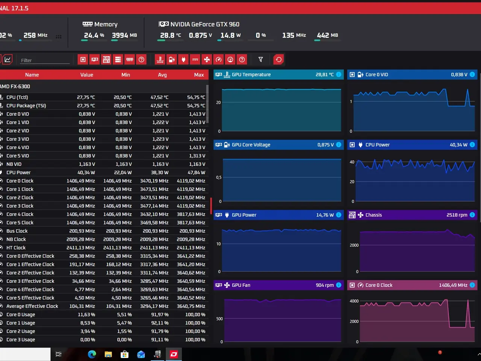Open the Outlook mail app on taskbar
Screen dimensions: 481x361
[141, 354]
